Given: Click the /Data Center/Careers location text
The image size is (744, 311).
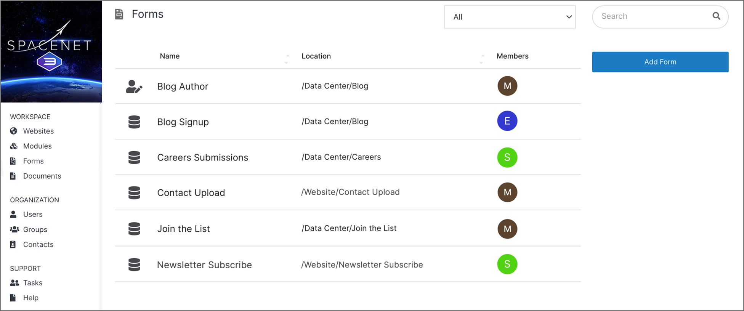Looking at the screenshot, I should [x=341, y=157].
